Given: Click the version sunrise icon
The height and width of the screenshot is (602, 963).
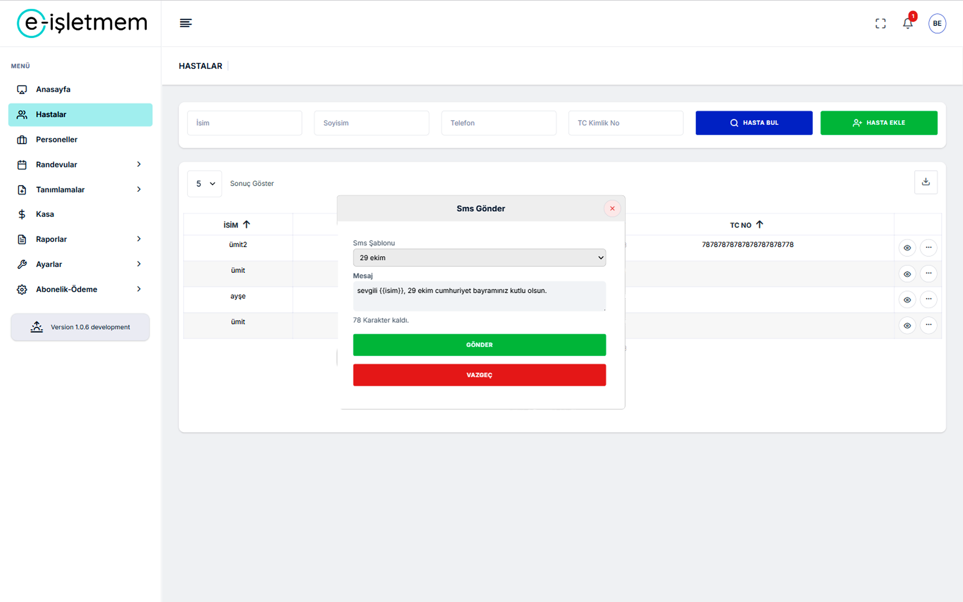Looking at the screenshot, I should pyautogui.click(x=37, y=327).
